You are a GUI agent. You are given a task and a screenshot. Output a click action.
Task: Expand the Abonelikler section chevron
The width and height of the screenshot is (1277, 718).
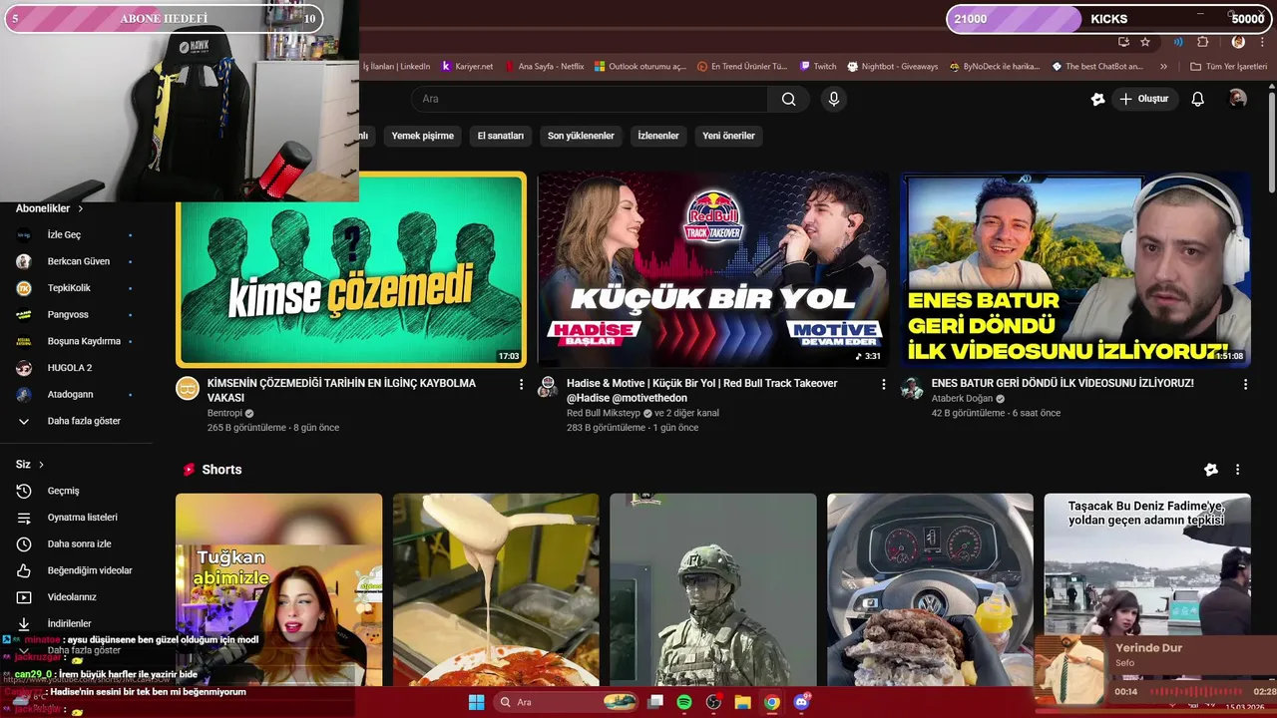(80, 208)
